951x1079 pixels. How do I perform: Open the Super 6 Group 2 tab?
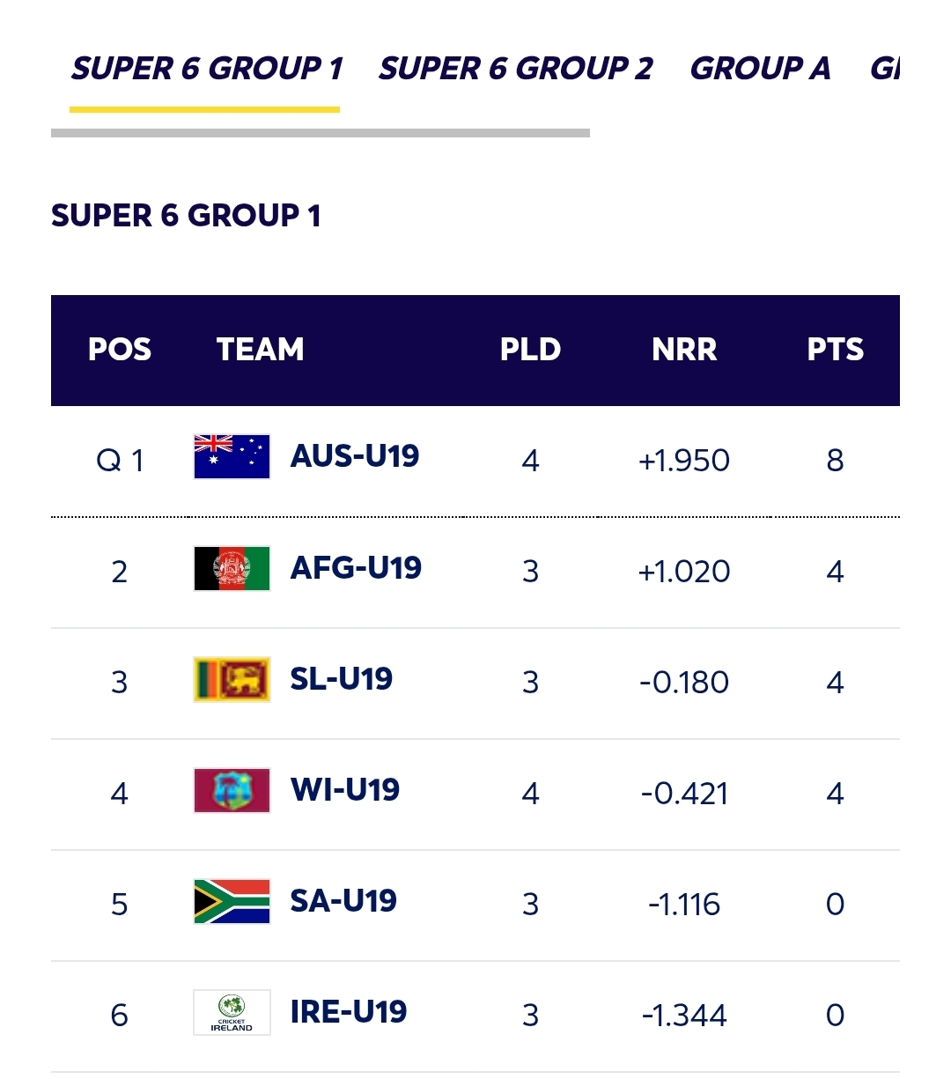[x=515, y=69]
